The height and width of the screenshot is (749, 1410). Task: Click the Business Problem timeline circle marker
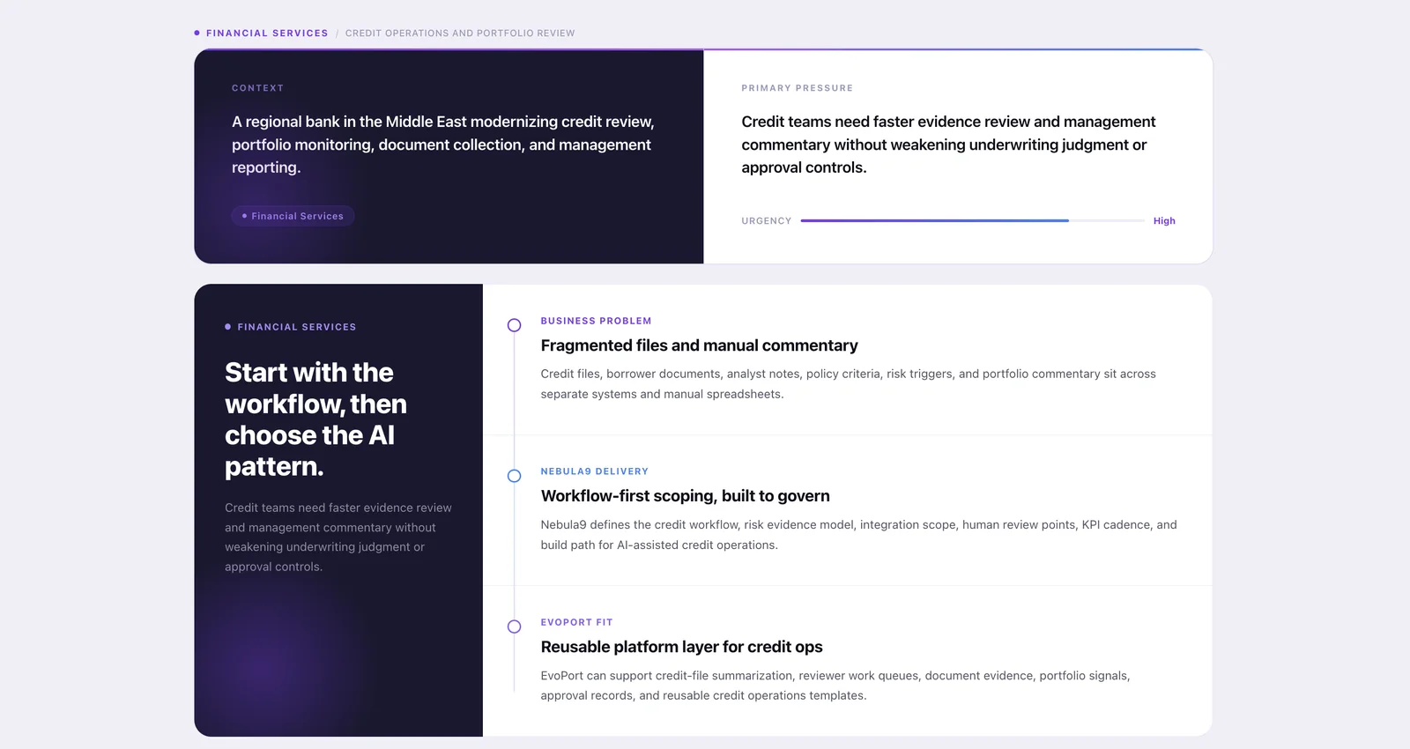tap(514, 325)
